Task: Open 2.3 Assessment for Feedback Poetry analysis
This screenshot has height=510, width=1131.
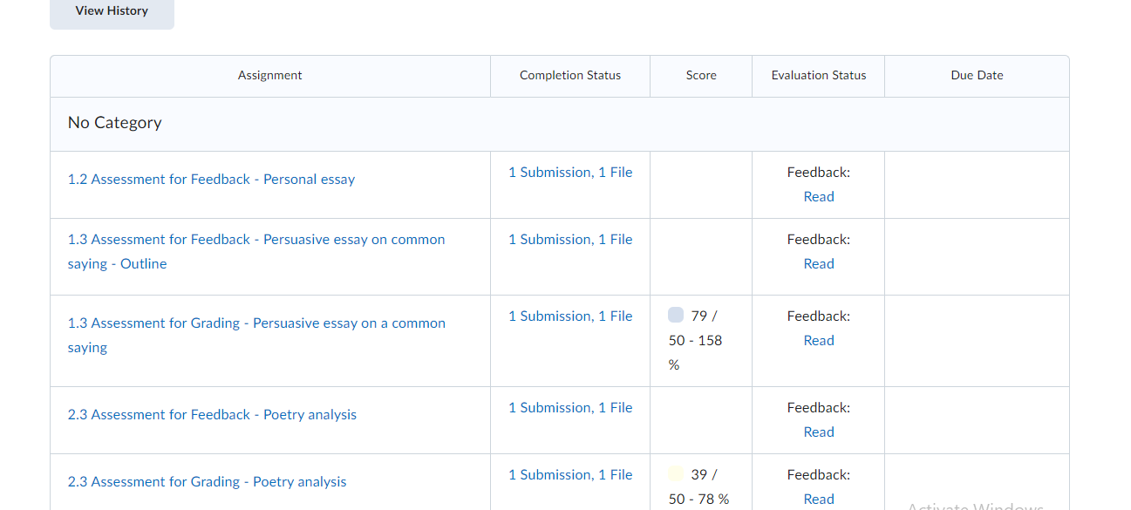Action: click(212, 415)
